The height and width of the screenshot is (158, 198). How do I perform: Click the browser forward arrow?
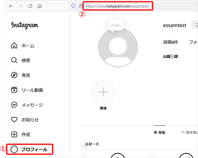21,6
